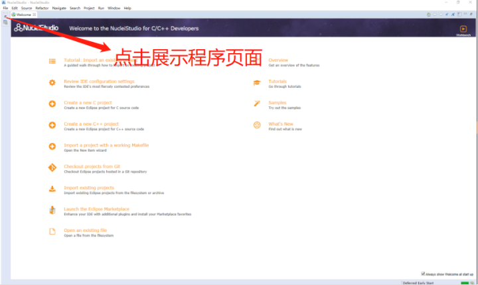Click the Samples wand icon
This screenshot has height=285, width=478.
[x=257, y=104]
